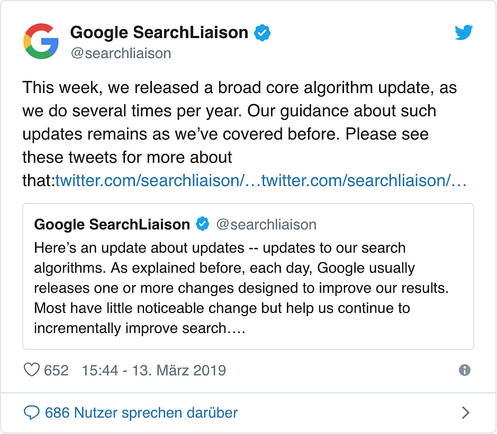Click the @searchliaison handle in the quoted tweet
This screenshot has height=434, width=497.
[266, 224]
